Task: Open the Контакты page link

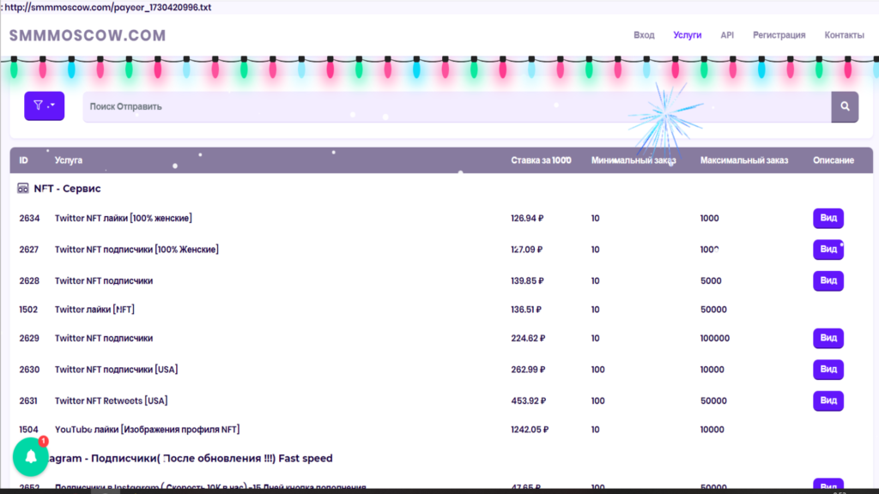Action: pos(844,34)
